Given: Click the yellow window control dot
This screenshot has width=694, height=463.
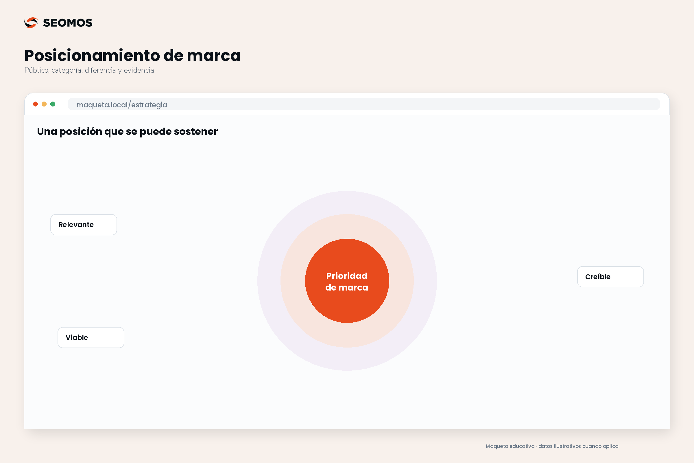Looking at the screenshot, I should [44, 104].
